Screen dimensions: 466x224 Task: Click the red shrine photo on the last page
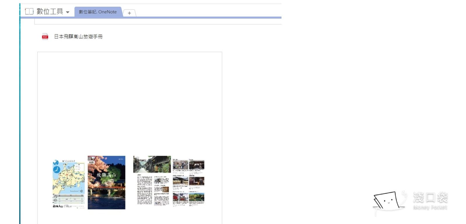pyautogui.click(x=180, y=197)
